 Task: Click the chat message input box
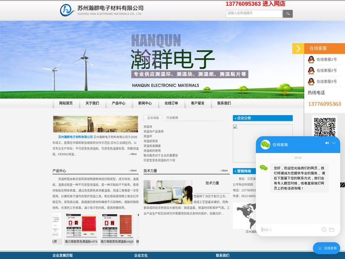[x=290, y=230]
